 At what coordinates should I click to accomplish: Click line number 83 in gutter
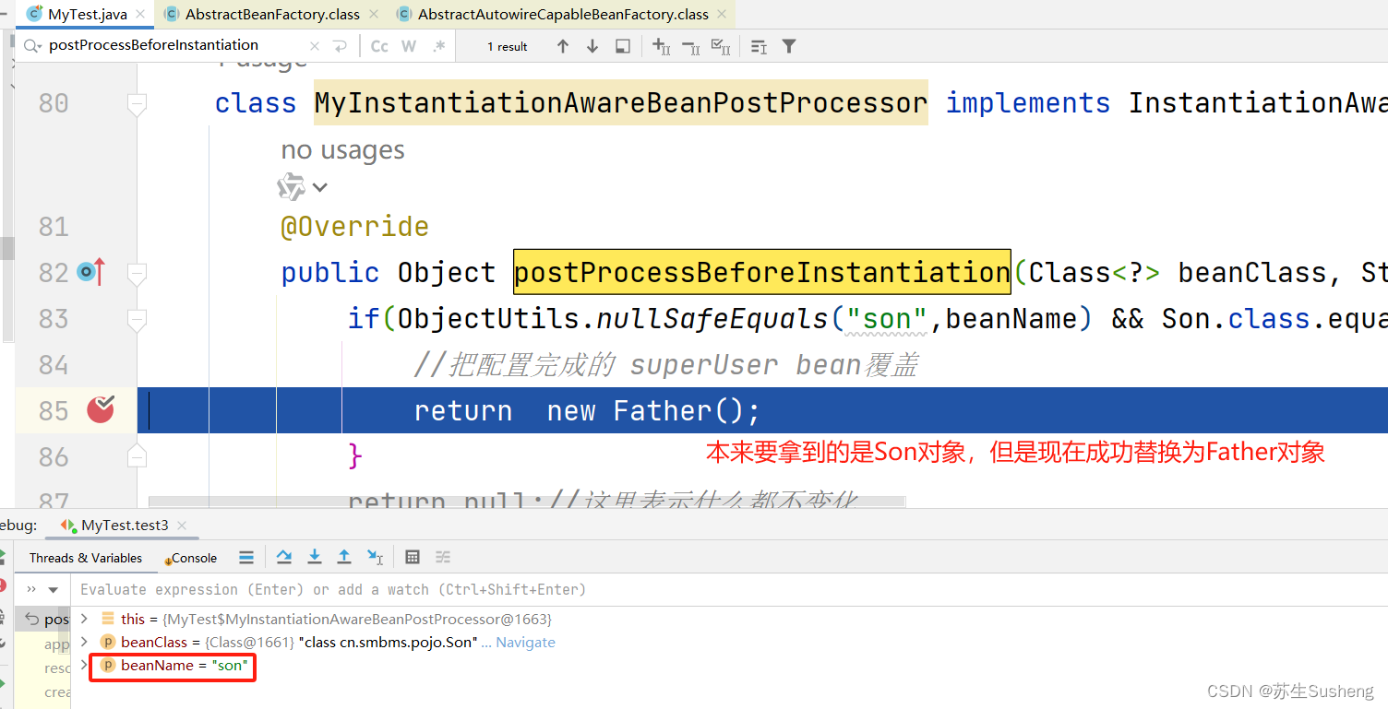pos(54,319)
